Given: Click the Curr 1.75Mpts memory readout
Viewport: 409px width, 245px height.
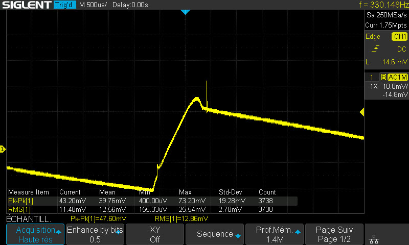Looking at the screenshot, I should [x=386, y=25].
